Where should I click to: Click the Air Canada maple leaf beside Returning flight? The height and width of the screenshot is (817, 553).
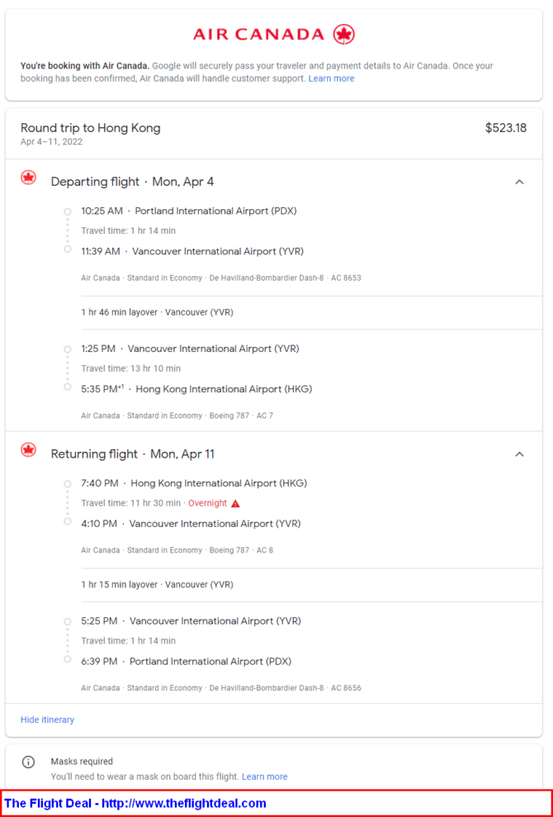(x=29, y=449)
